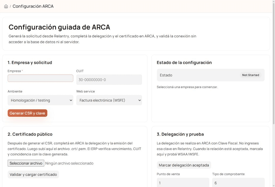Click the Not Started status badge
The height and width of the screenshot is (187, 275).
250,75
